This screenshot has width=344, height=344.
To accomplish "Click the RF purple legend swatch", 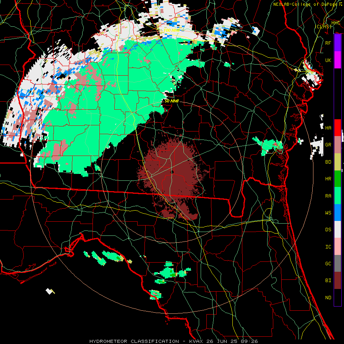I will (338, 43).
